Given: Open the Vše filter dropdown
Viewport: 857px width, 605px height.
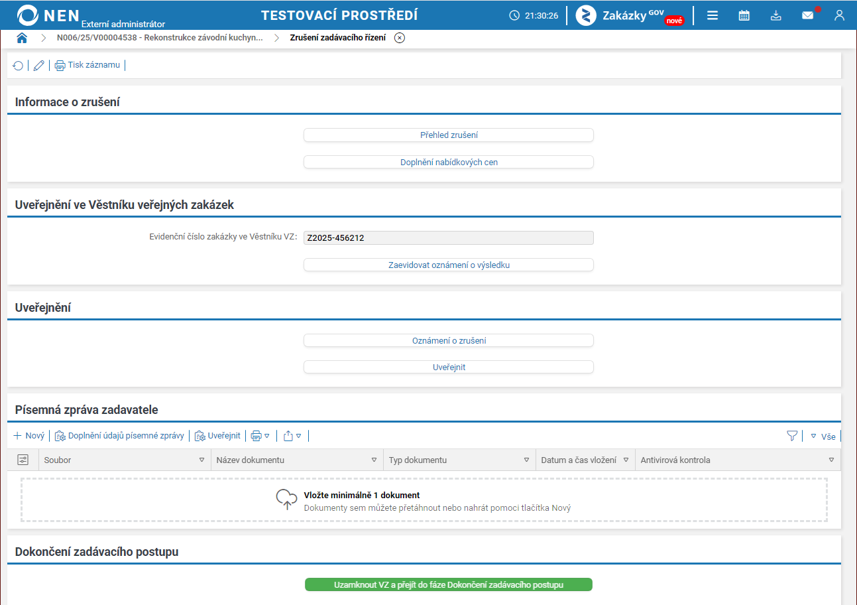Looking at the screenshot, I should point(823,437).
